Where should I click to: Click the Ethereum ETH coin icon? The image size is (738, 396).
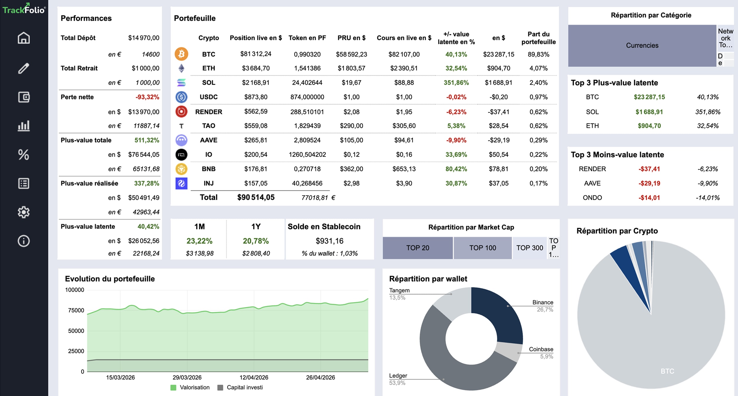(x=181, y=68)
